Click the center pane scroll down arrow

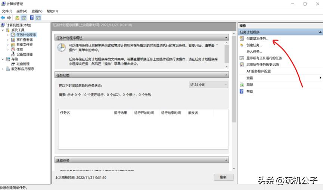234,169
